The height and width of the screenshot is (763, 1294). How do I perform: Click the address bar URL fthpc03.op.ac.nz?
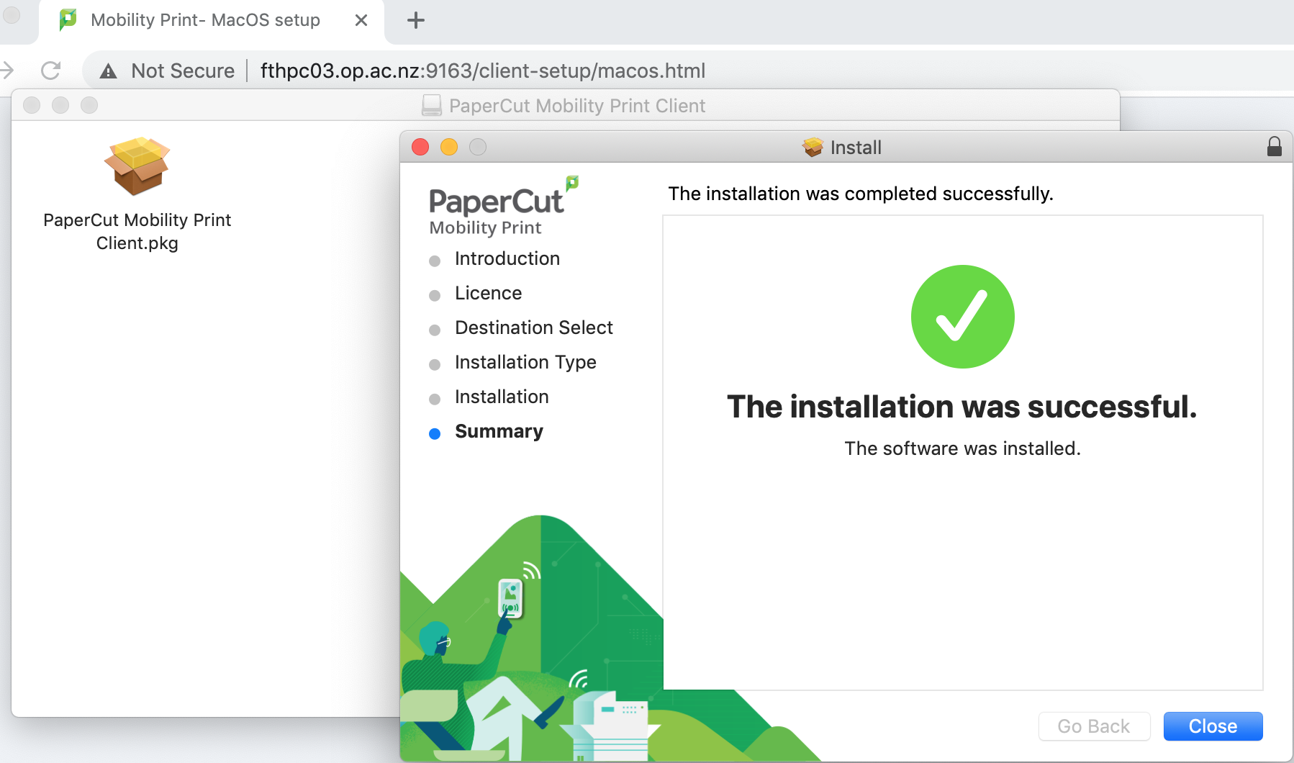point(482,71)
